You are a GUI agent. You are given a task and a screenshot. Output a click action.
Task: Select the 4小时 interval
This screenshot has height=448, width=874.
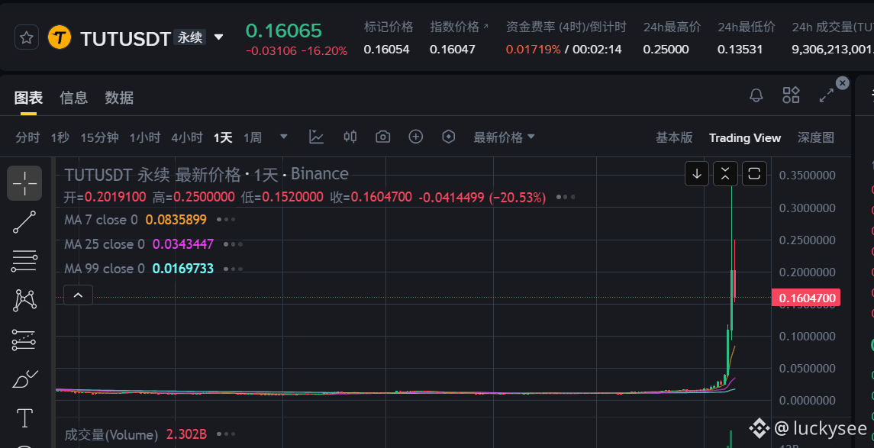(187, 137)
